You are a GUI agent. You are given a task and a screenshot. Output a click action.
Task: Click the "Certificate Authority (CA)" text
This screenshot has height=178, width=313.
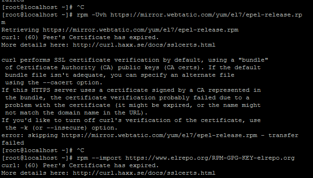coord(65,68)
